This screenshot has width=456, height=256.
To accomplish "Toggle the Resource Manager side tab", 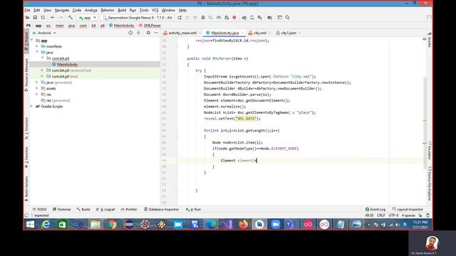I will (x=26, y=74).
